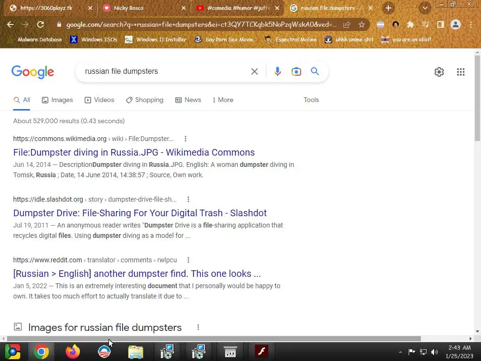
Task: Open the File Explorer taskbar icon
Action: (x=136, y=352)
